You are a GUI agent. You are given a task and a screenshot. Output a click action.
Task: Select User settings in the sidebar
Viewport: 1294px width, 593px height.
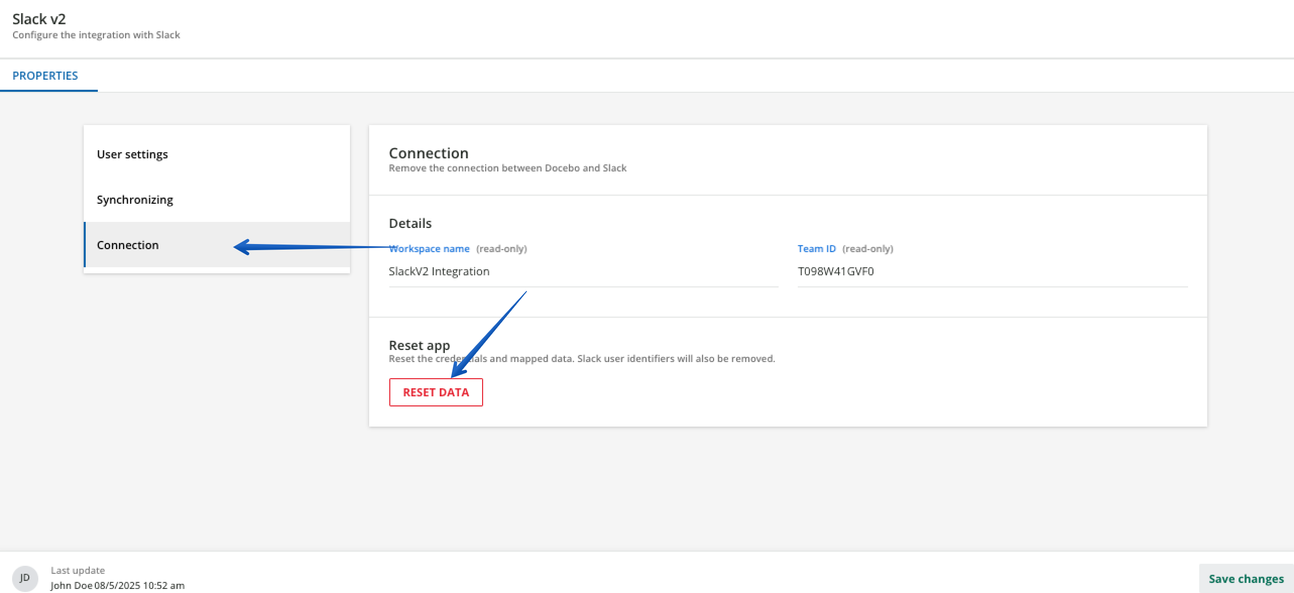coord(133,154)
